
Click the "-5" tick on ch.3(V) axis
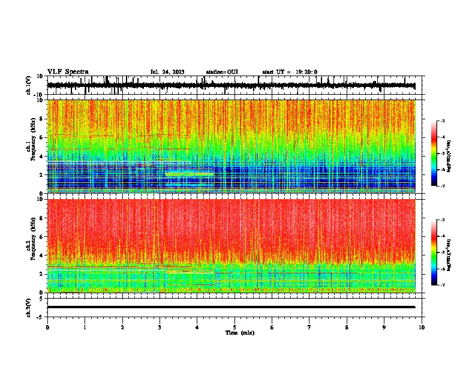coord(40,317)
